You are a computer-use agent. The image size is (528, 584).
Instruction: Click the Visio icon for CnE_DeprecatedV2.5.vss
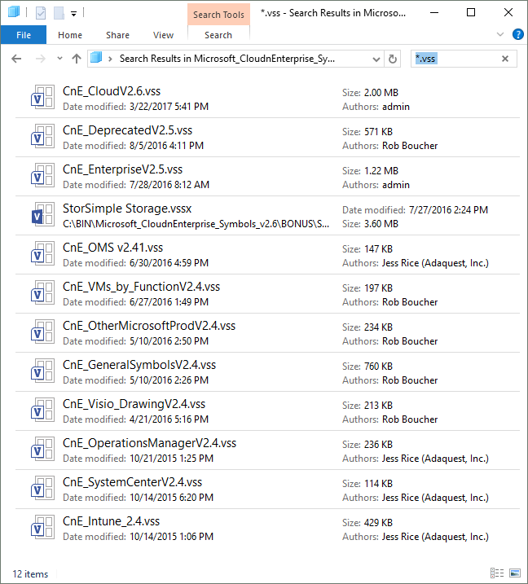point(42,137)
